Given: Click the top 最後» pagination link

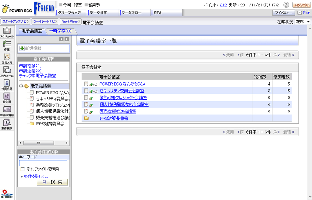Looking at the screenshot, I should pyautogui.click(x=289, y=55).
